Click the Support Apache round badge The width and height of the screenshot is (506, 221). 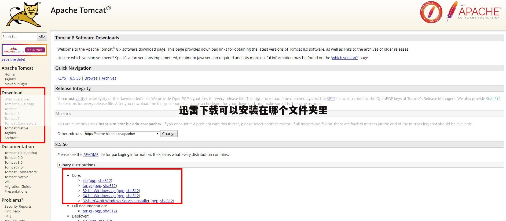(x=431, y=12)
